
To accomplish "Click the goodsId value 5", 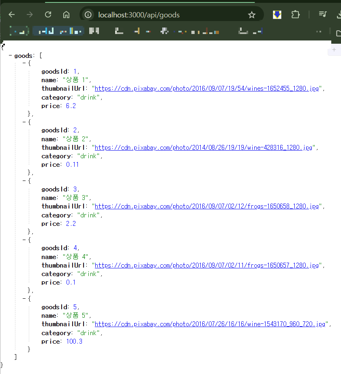I will [75, 307].
